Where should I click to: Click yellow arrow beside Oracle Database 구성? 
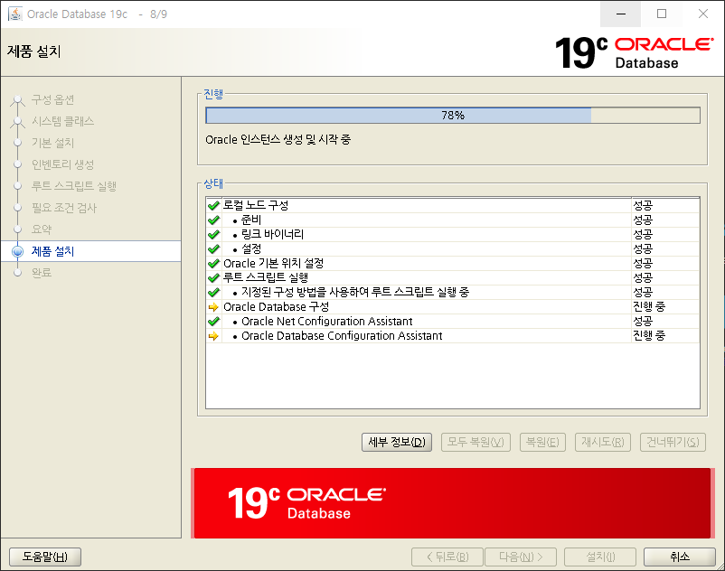(x=213, y=307)
